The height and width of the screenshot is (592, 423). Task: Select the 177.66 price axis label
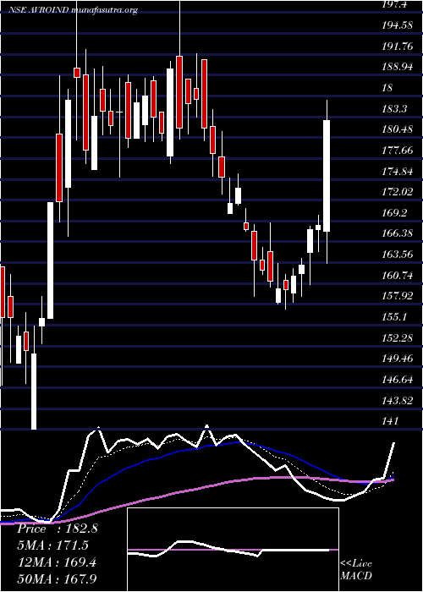coord(398,151)
